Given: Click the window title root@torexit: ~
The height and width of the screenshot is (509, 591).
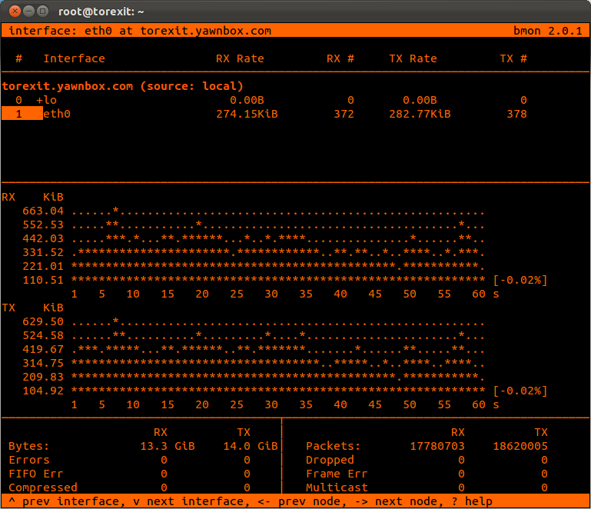Looking at the screenshot, I should 101,12.
